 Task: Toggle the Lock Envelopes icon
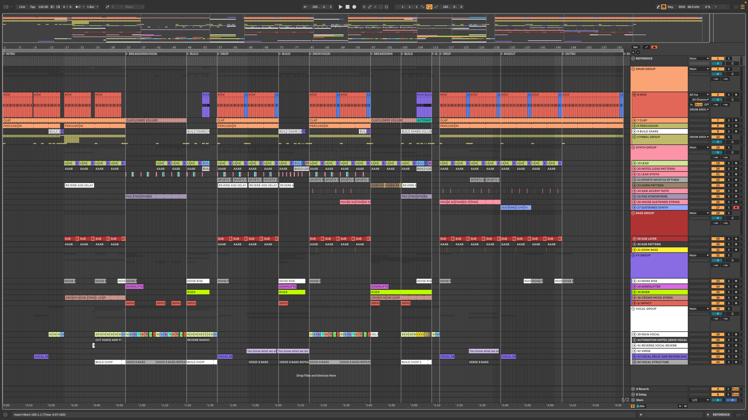[x=654, y=47]
